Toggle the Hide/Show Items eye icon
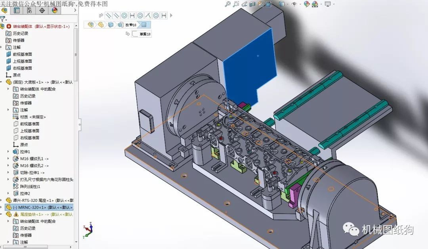The height and width of the screenshot is (249, 428). (x=294, y=4)
